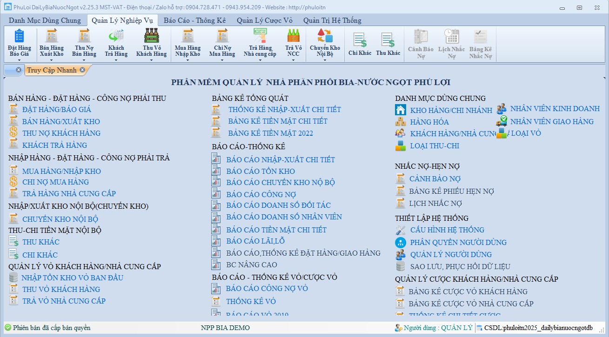
Task: Click the Khách Trả Hàng ribbon icon
Action: point(116,36)
